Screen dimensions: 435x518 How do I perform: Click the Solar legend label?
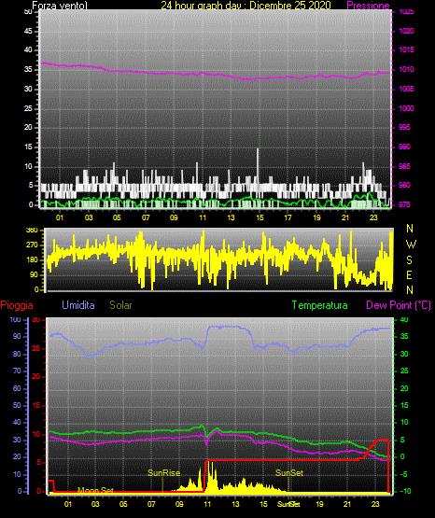pos(121,305)
